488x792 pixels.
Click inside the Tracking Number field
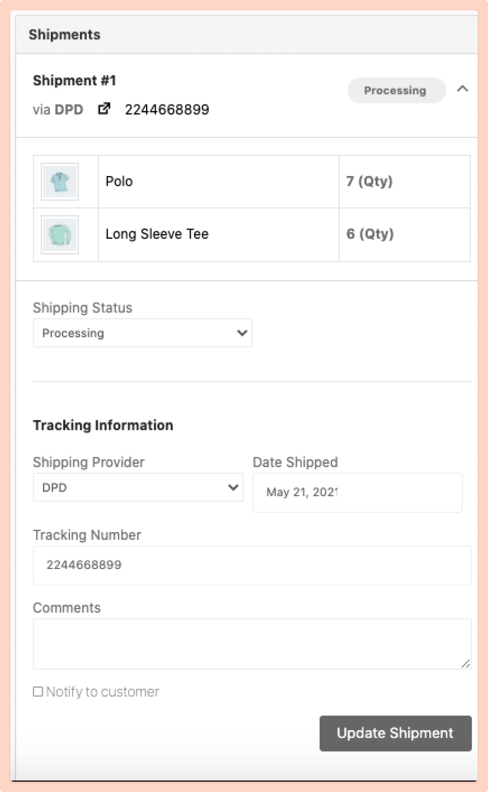click(x=252, y=565)
